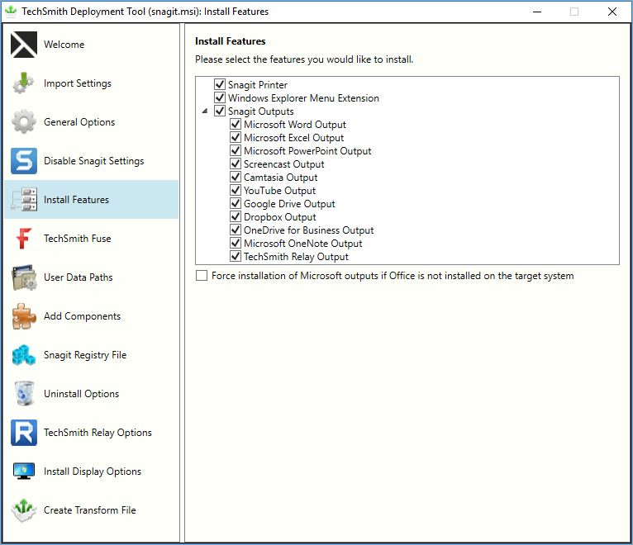Disable Screencast Output checkbox

(236, 163)
